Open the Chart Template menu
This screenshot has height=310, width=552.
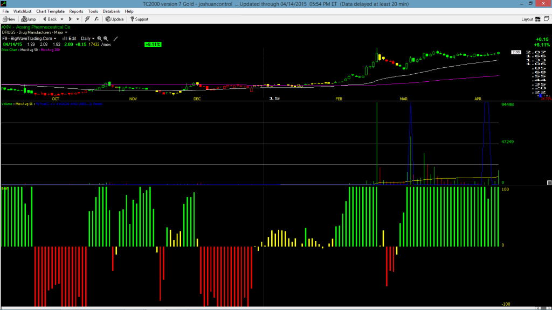click(50, 11)
